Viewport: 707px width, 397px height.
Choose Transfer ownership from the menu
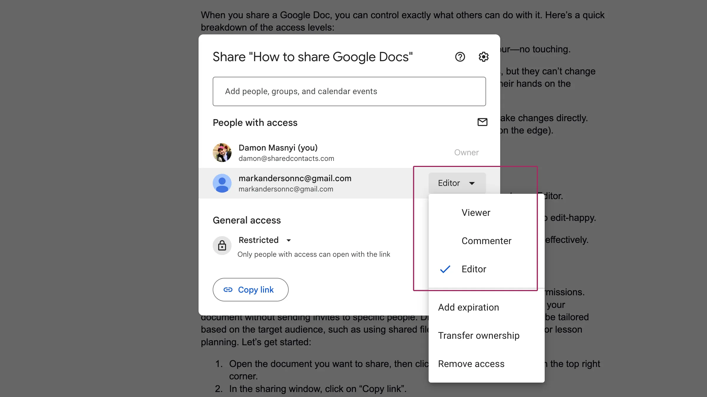pos(479,335)
